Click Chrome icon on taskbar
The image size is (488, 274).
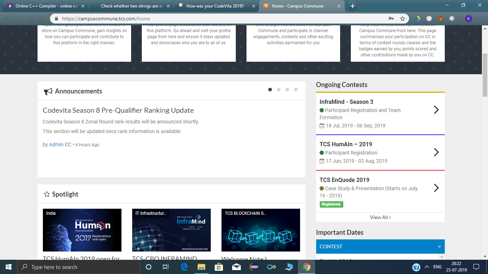pyautogui.click(x=306, y=267)
